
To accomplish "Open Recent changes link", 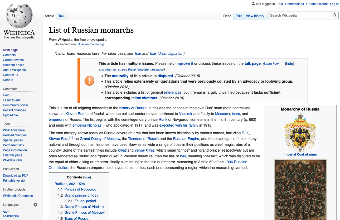I will click(14, 110).
